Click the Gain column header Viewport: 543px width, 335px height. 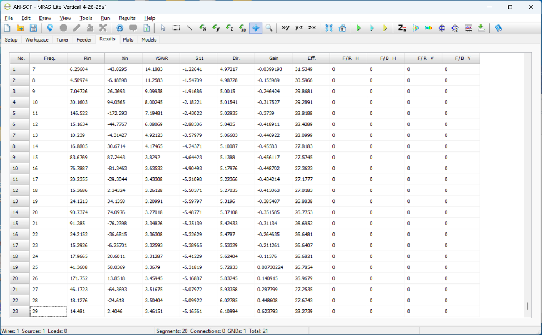pos(273,58)
